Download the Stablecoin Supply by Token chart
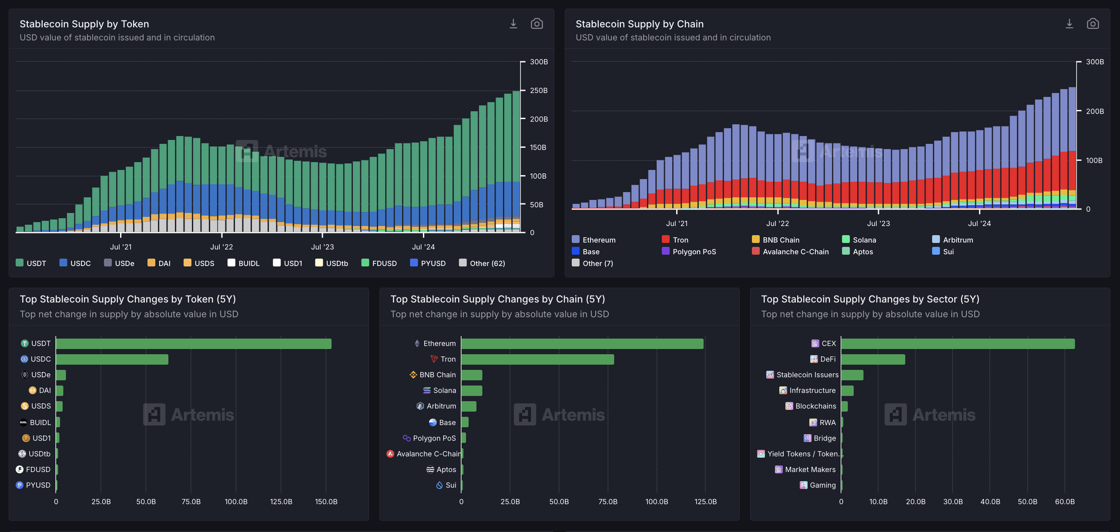Image resolution: width=1120 pixels, height=532 pixels. tap(513, 24)
